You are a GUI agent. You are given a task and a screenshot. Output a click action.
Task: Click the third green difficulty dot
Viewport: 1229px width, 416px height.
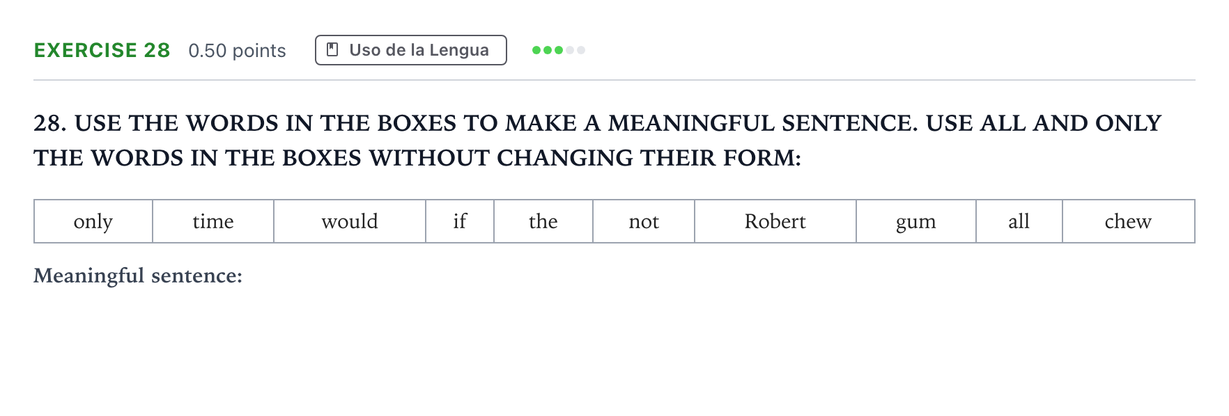pos(559,50)
